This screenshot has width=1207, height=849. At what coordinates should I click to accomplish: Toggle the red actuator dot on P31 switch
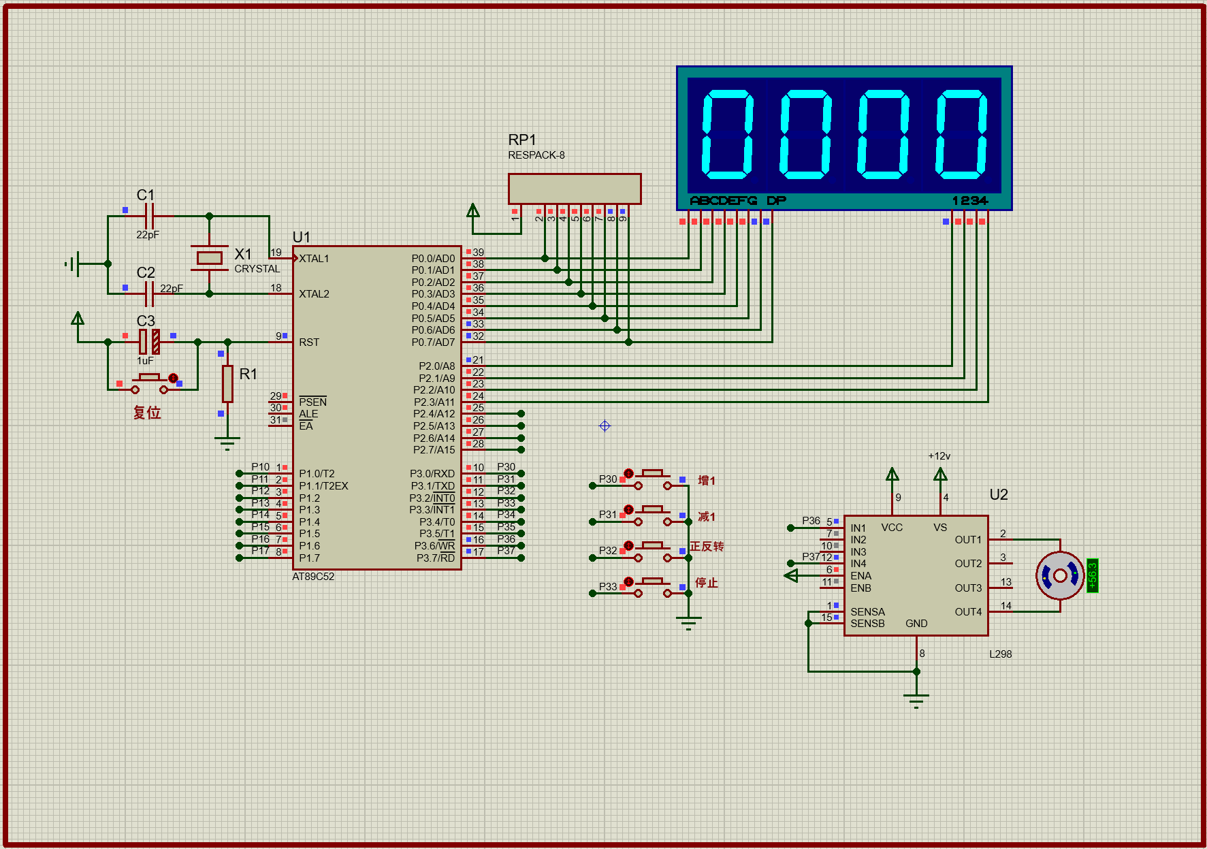point(628,509)
